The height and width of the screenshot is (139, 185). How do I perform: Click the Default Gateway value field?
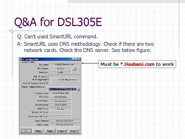tap(60, 105)
